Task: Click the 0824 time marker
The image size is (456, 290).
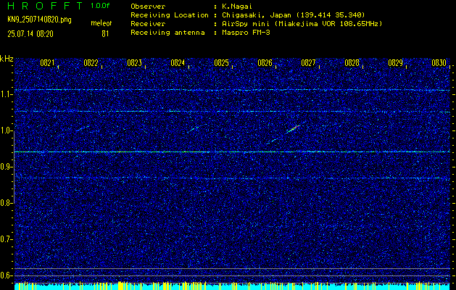Action: tap(178, 63)
